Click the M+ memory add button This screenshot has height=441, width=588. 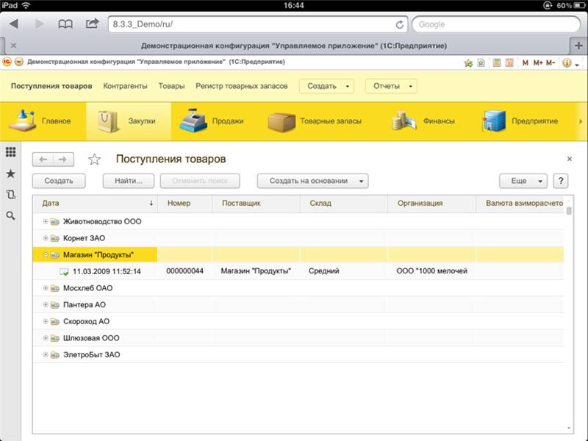[x=538, y=62]
